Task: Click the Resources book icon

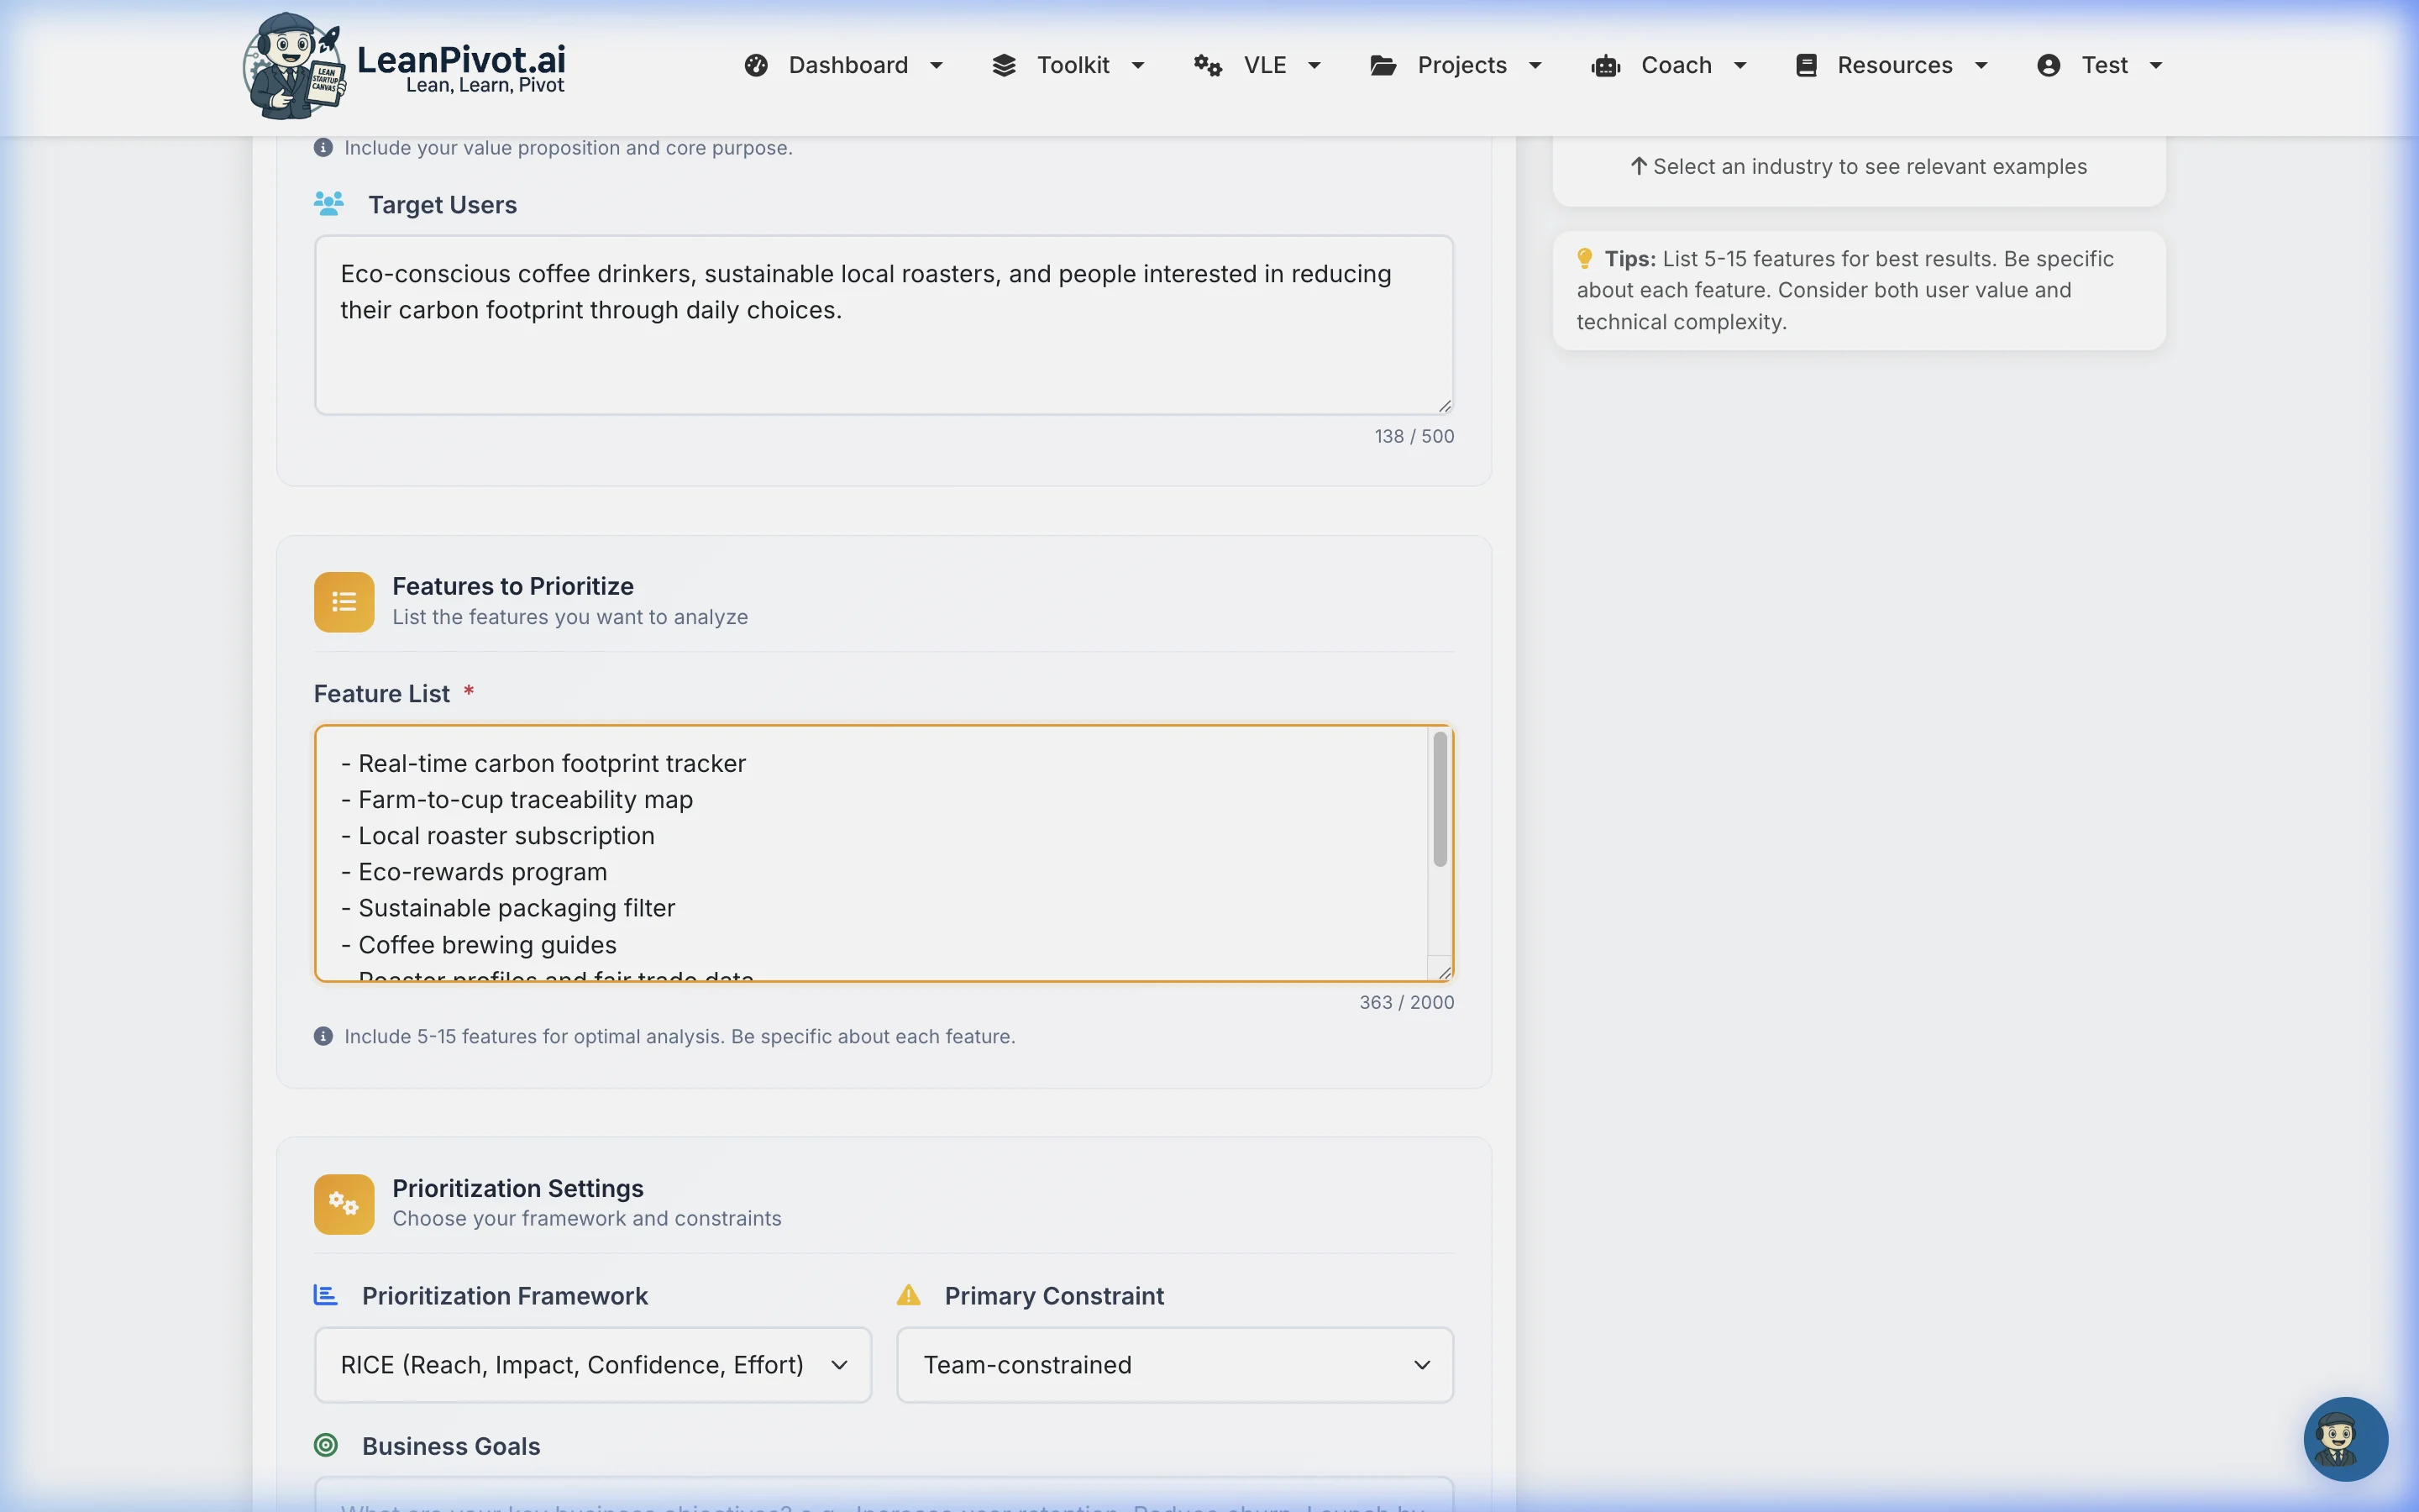Action: [x=1808, y=64]
